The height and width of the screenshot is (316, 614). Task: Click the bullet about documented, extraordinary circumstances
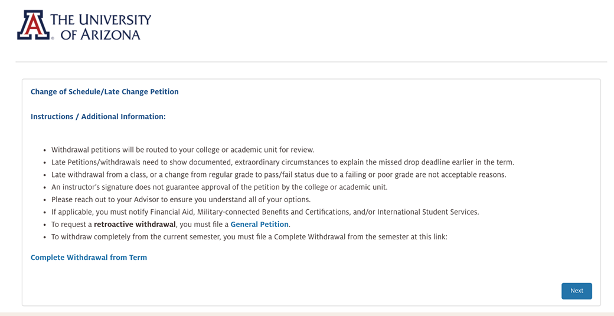click(x=282, y=162)
